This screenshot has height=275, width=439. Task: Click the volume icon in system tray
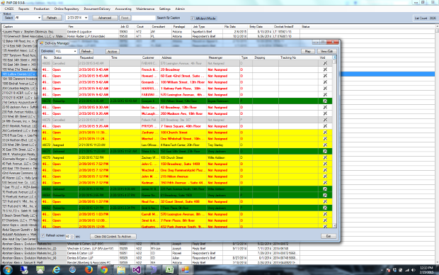(414, 270)
